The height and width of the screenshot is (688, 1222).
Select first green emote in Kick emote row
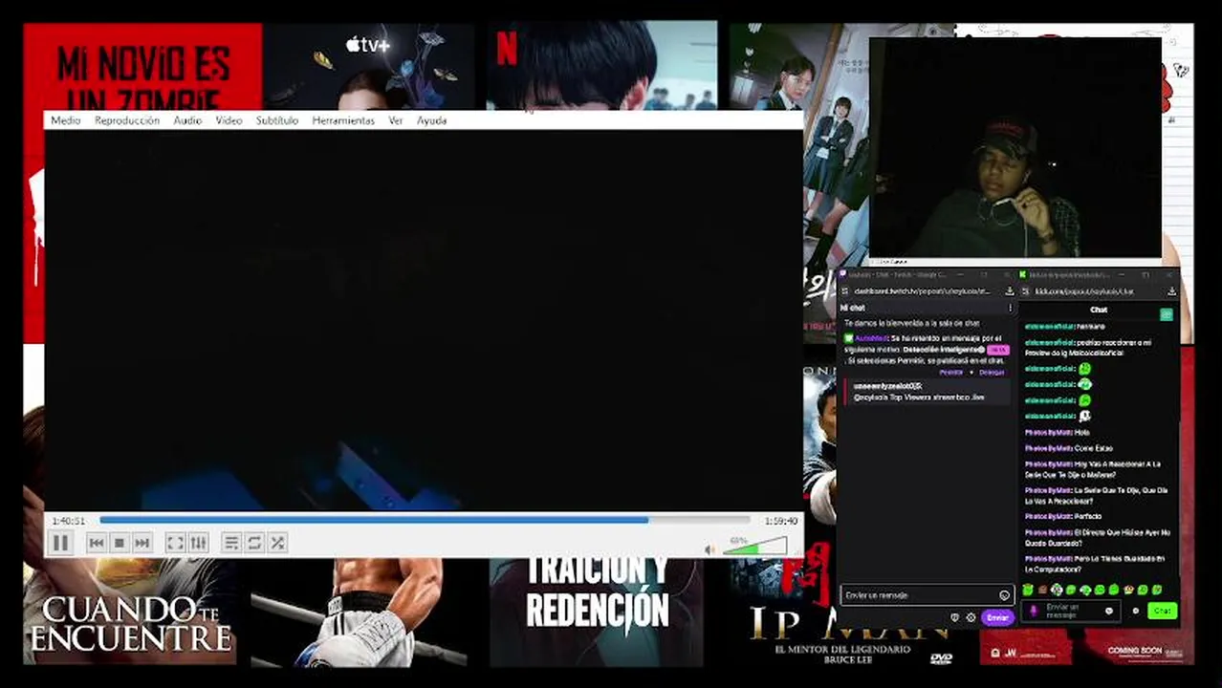1028,590
